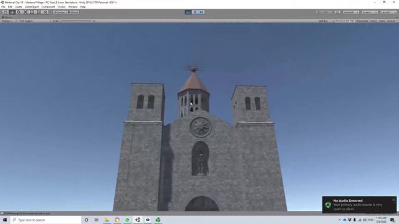
Task: Click the console message in status bar
Action: point(27,213)
